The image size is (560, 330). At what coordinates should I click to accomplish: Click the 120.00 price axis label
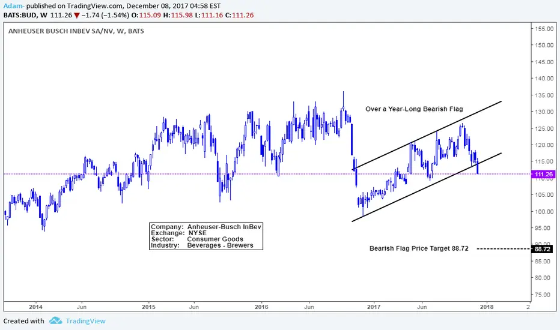click(544, 145)
